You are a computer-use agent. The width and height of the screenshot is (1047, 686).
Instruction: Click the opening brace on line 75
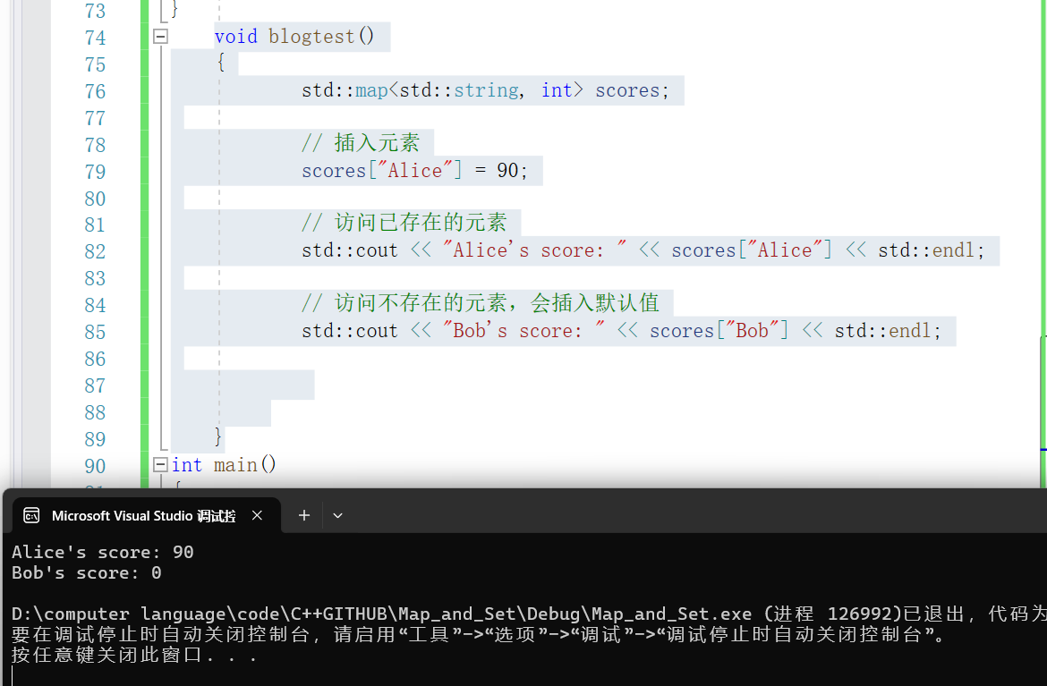click(x=221, y=63)
